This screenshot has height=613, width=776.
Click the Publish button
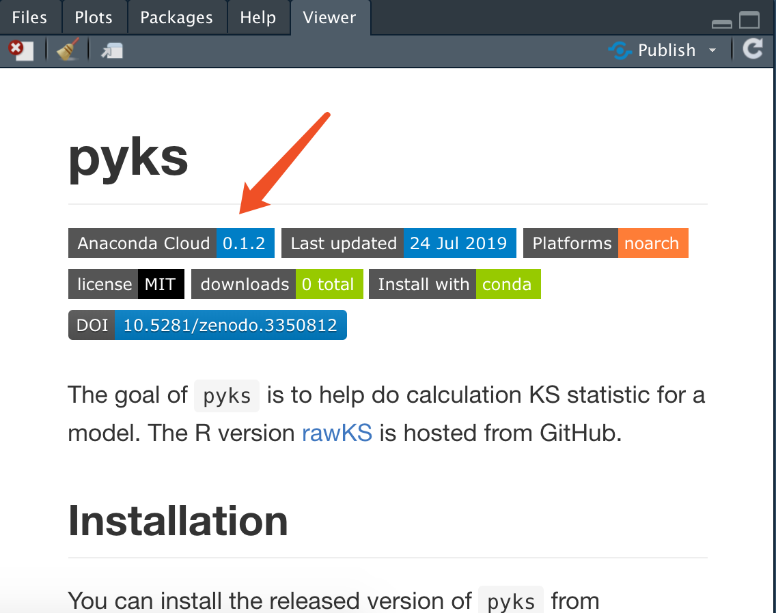click(x=652, y=50)
